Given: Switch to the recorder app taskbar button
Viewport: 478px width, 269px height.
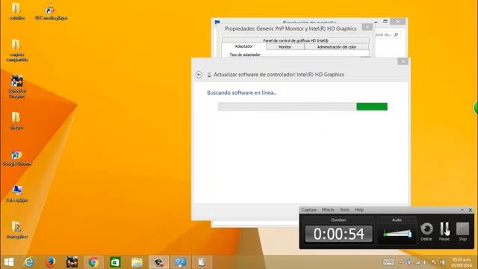Looking at the screenshot, I should 158,262.
